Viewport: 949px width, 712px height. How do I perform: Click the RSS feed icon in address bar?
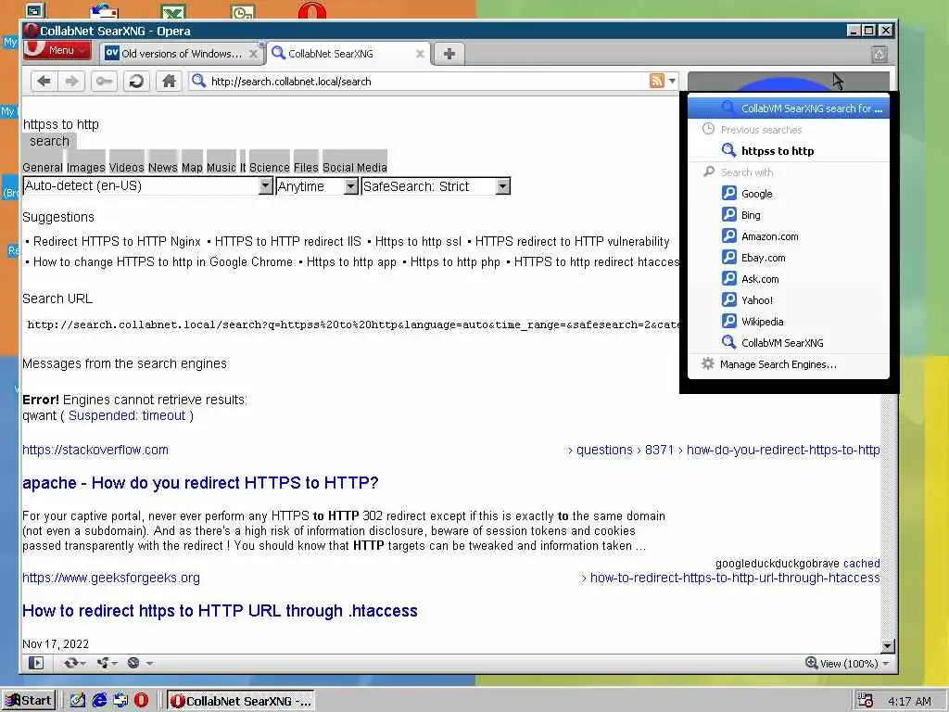point(657,81)
